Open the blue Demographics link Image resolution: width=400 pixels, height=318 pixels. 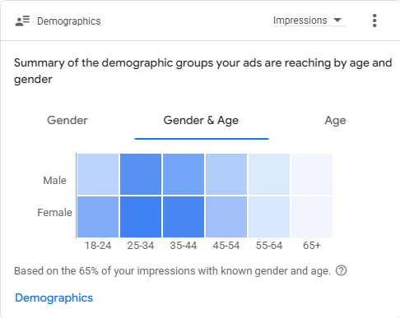tap(54, 297)
